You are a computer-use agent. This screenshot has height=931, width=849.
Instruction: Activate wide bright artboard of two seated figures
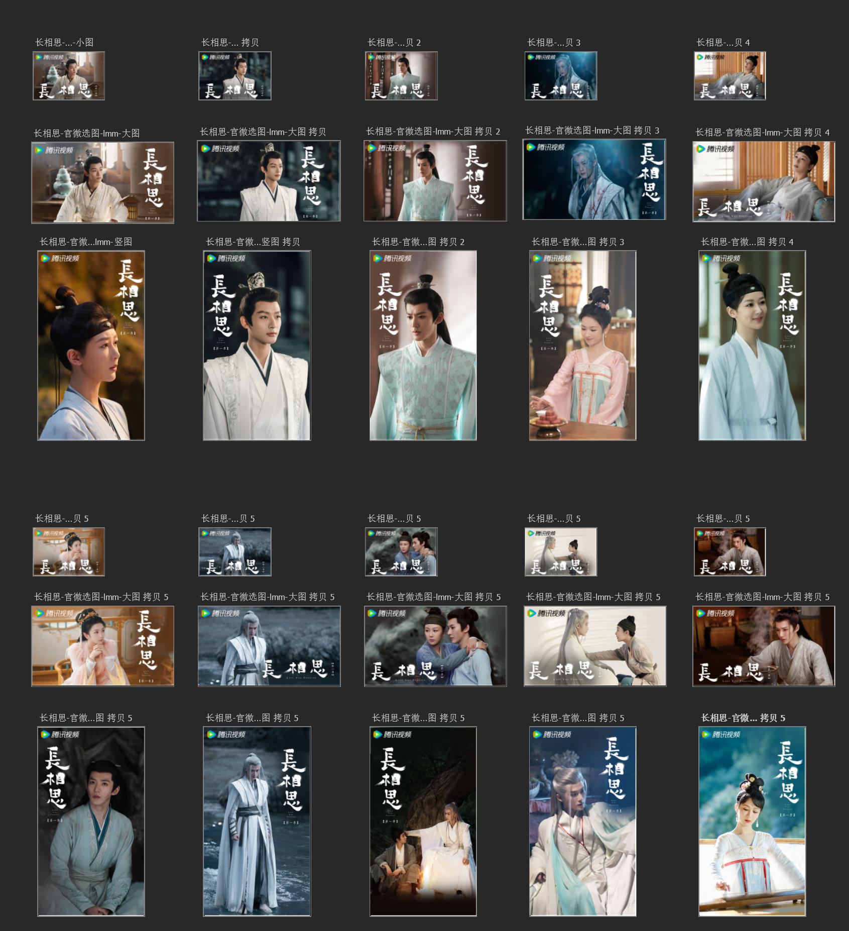(x=595, y=646)
